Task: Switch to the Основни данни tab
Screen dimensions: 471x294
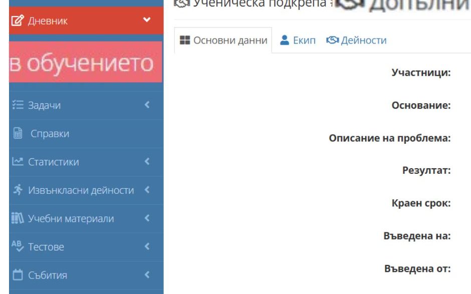Action: tap(223, 41)
